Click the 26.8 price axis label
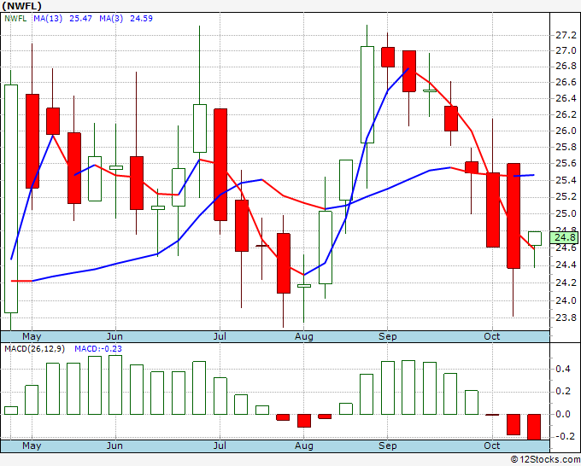Viewport: 581px width, 466px height. (x=566, y=67)
